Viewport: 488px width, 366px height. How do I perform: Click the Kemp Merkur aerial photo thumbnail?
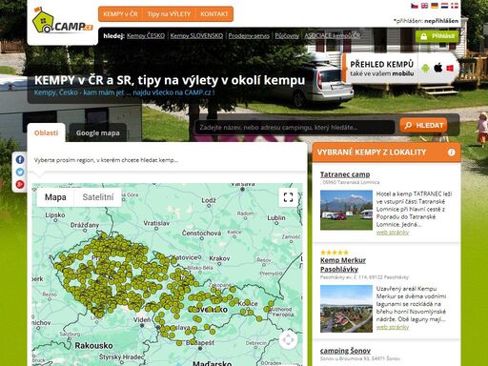click(x=346, y=309)
